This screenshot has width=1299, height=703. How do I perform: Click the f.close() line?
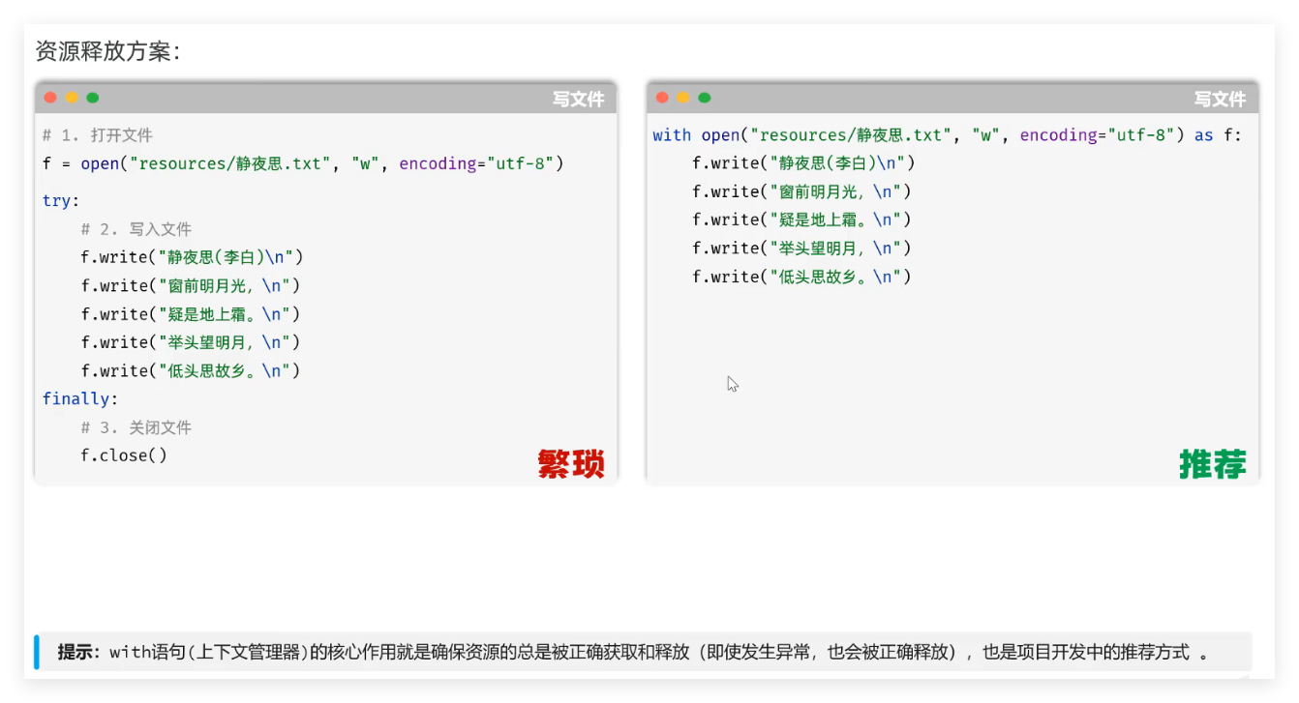pyautogui.click(x=124, y=455)
